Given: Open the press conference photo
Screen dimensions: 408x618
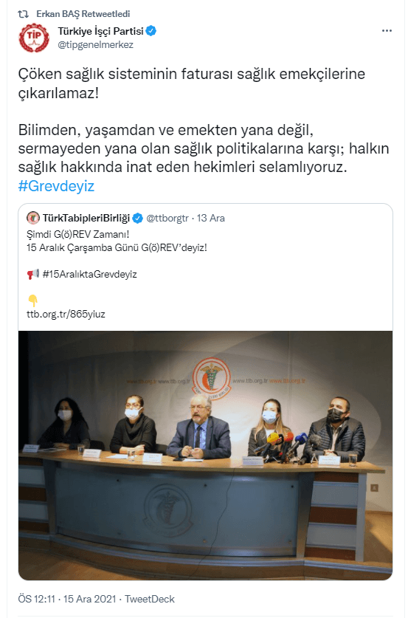Looking at the screenshot, I should (x=206, y=456).
